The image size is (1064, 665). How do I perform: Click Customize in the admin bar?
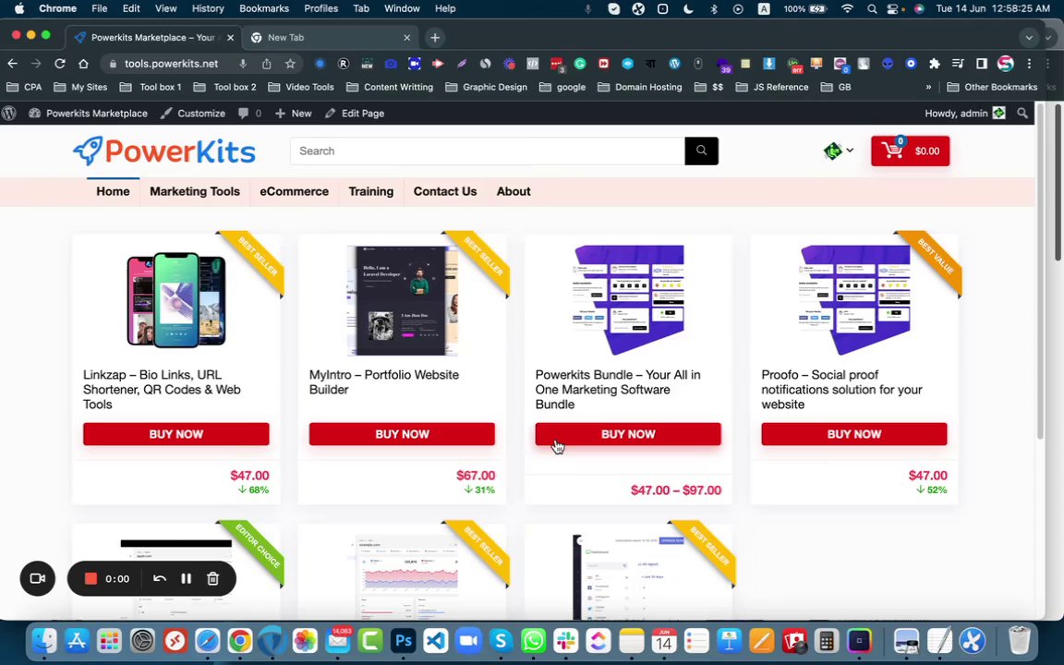193,114
